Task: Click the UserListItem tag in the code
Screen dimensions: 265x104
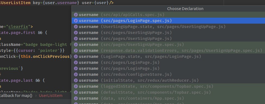Action: 15,3
